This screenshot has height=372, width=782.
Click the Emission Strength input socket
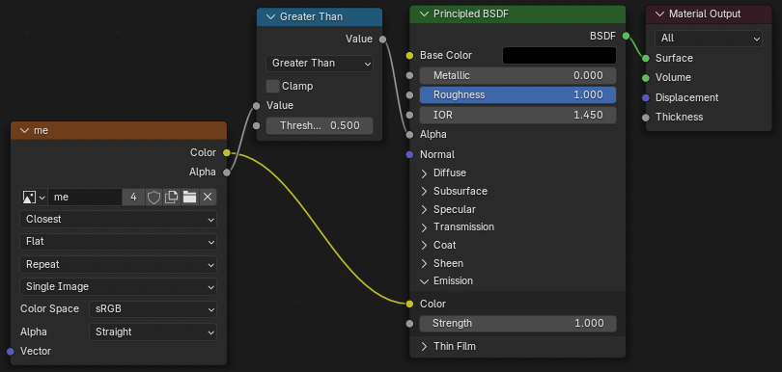coord(410,324)
